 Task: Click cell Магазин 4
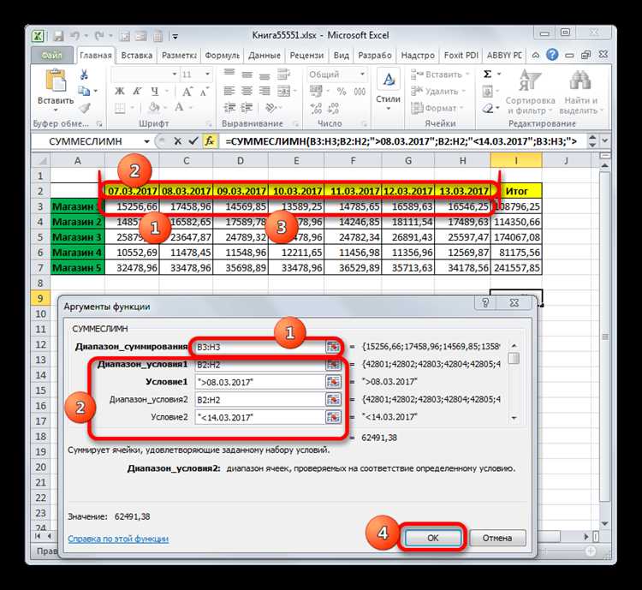coord(77,253)
